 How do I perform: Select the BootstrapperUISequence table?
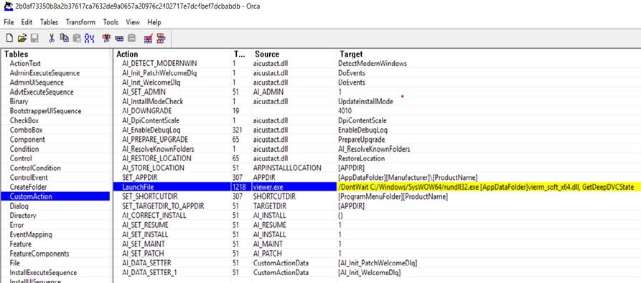(x=45, y=111)
